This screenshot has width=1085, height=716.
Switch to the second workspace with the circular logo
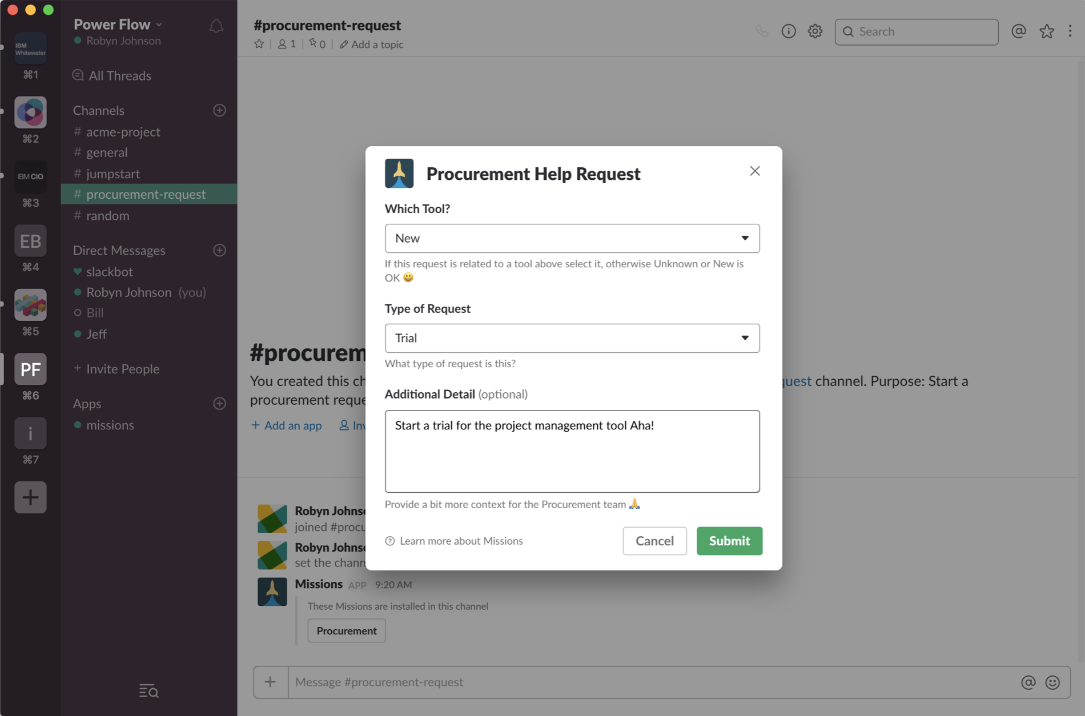tap(30, 112)
